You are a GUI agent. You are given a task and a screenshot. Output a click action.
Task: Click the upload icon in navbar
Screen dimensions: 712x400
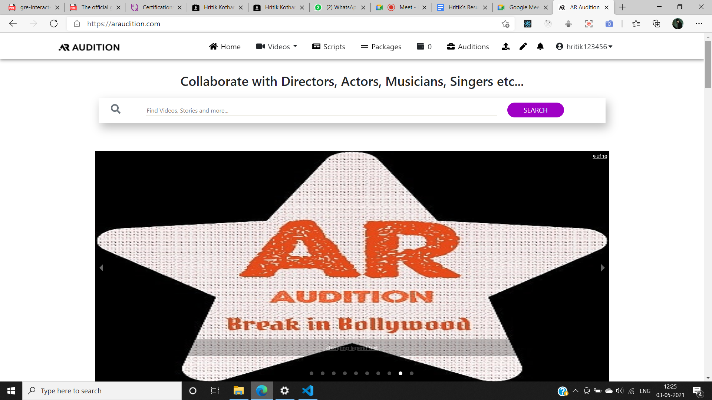pyautogui.click(x=506, y=46)
